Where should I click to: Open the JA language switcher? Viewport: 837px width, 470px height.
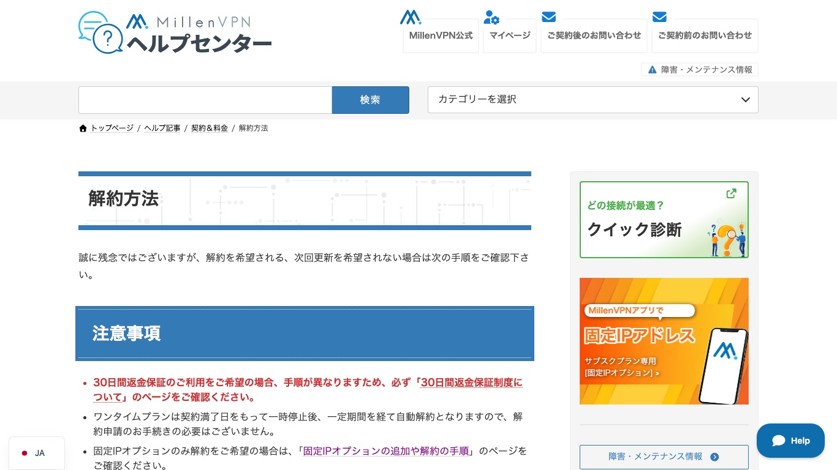[37, 453]
